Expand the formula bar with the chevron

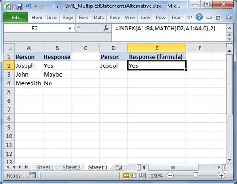click(x=230, y=28)
